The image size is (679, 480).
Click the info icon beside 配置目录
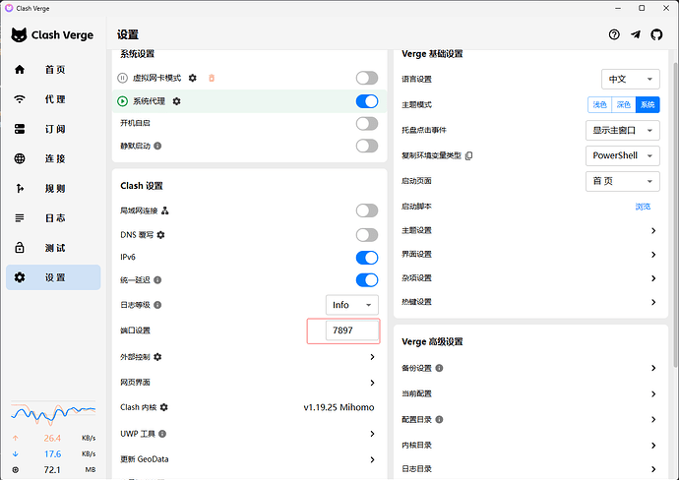pyautogui.click(x=439, y=419)
